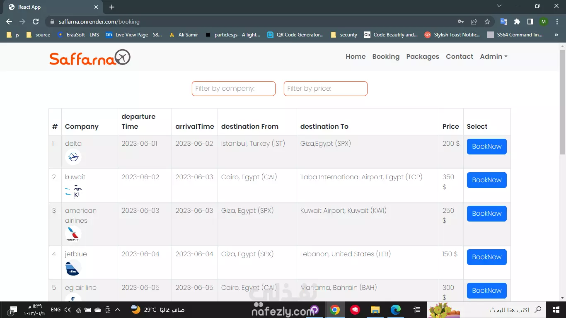Click the american airlines logo
Viewport: 566px width, 318px height.
coord(73,234)
